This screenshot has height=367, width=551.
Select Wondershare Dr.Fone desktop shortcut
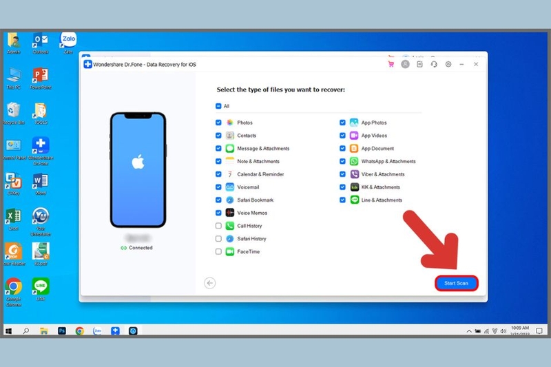coord(41,151)
